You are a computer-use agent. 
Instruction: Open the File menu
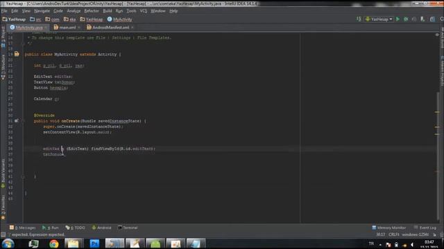click(x=4, y=11)
